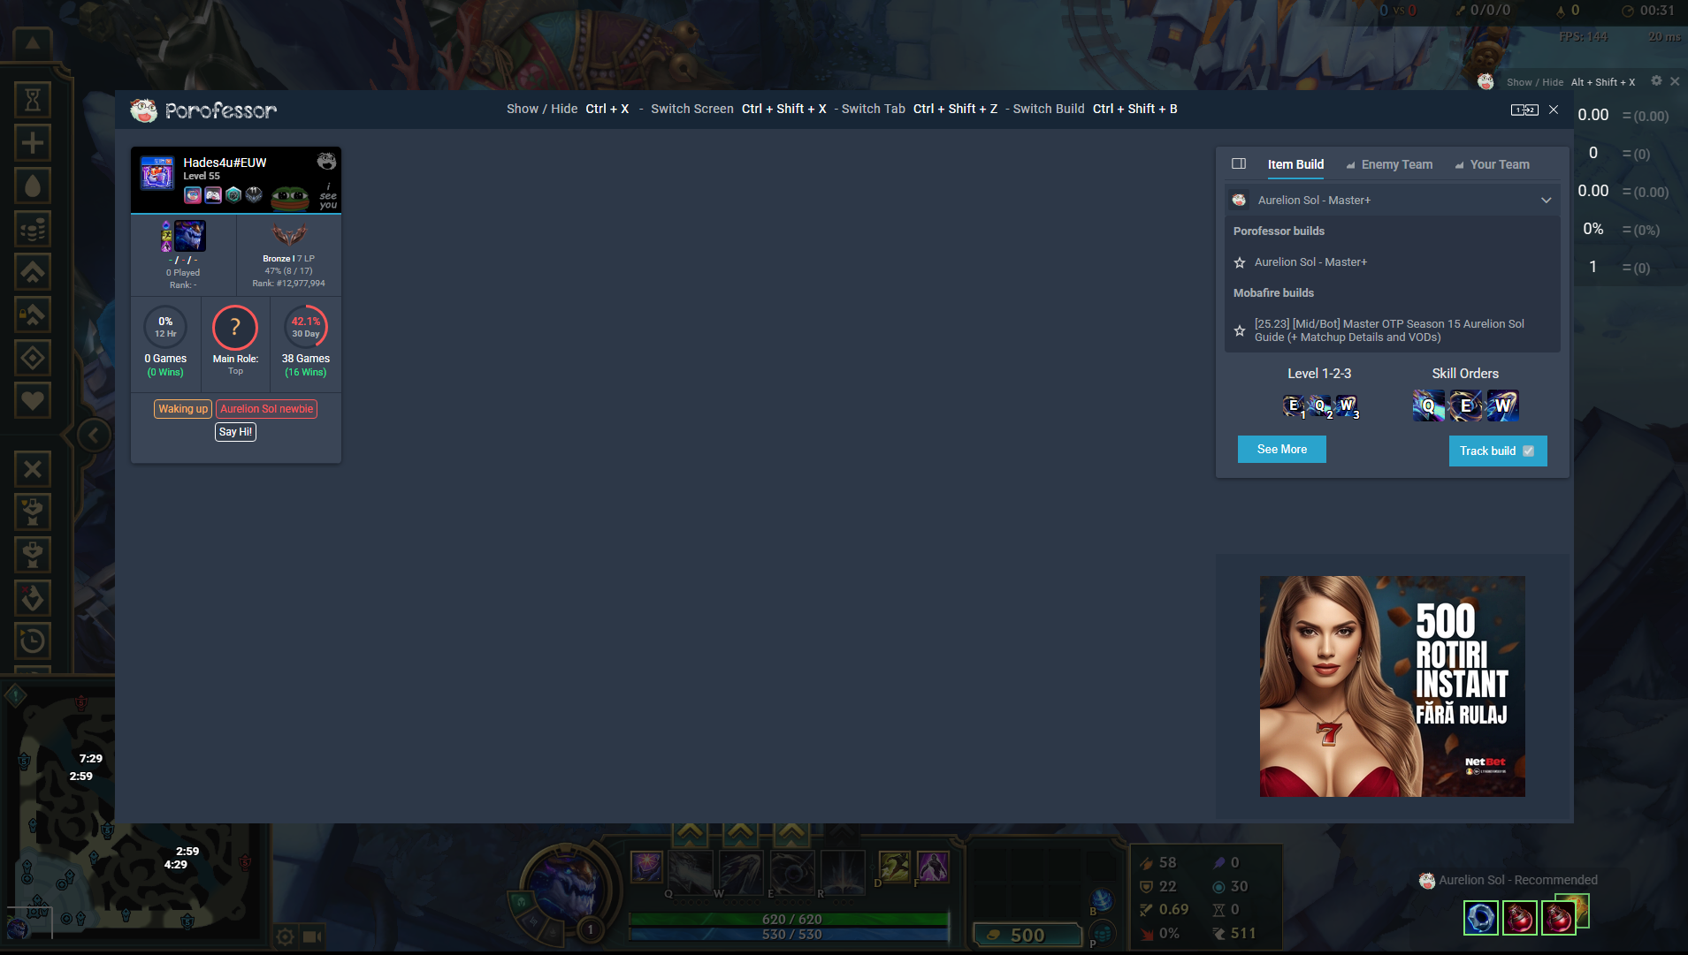The height and width of the screenshot is (955, 1688).
Task: Select the Aurelion Sol - Master+ Porofessor build
Action: 1310,262
